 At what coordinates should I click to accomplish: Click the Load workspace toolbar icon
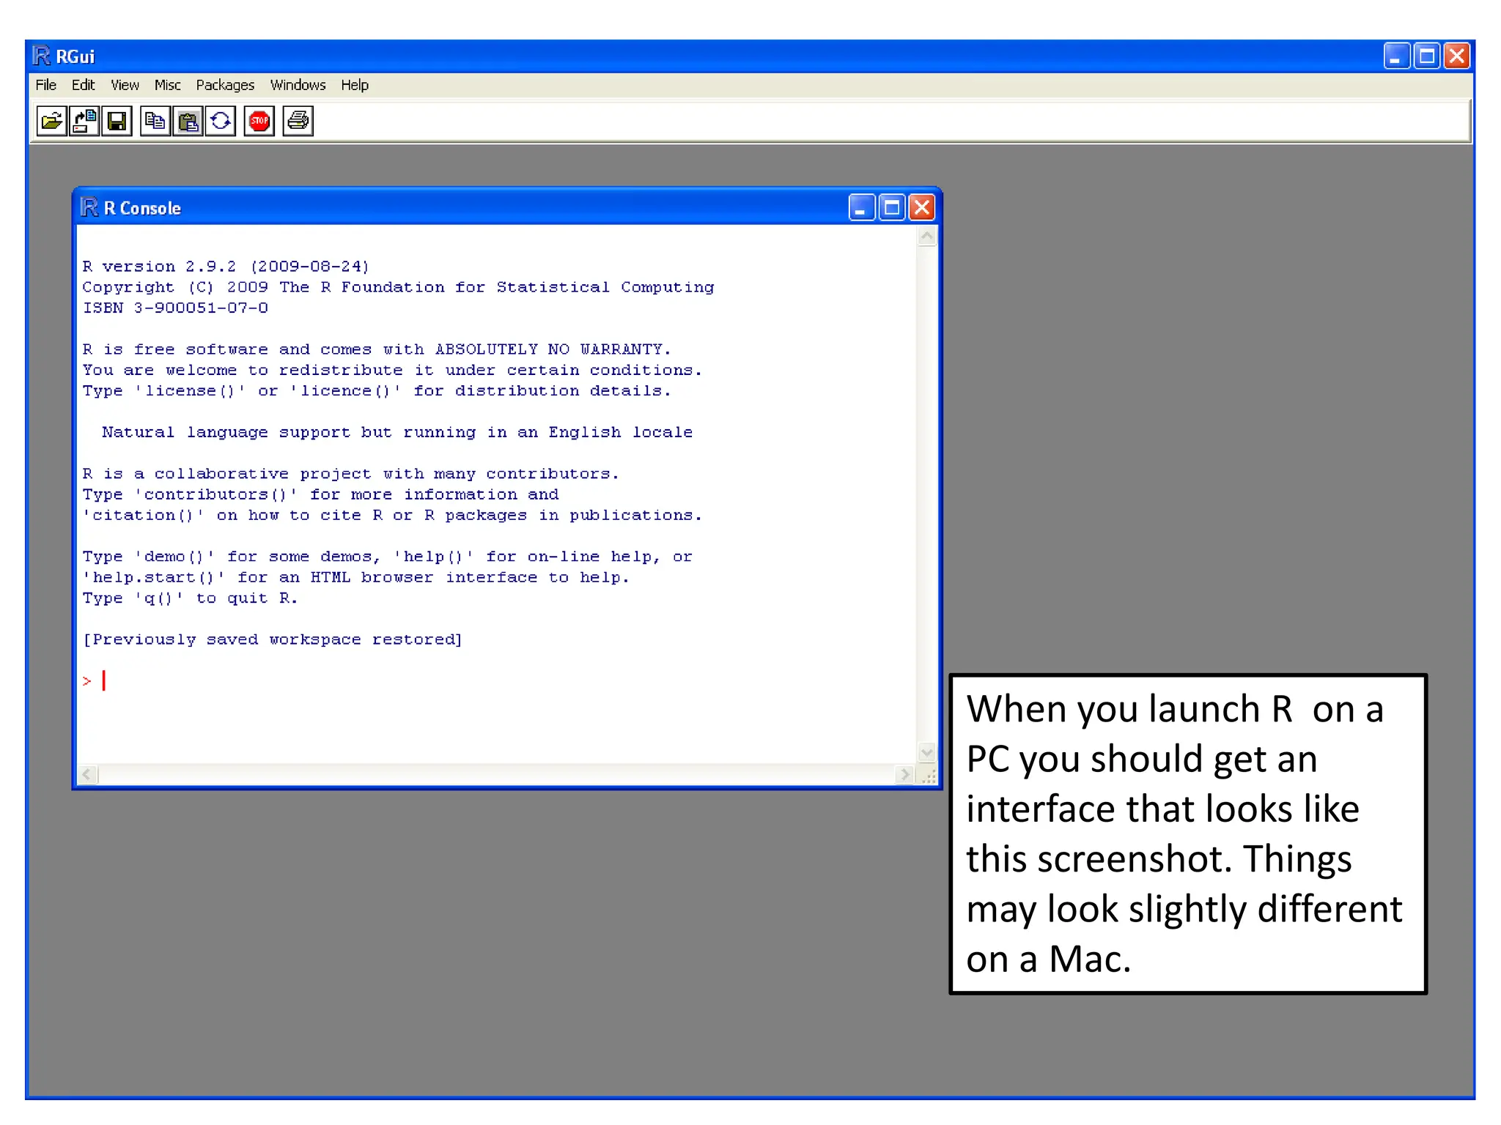point(84,121)
